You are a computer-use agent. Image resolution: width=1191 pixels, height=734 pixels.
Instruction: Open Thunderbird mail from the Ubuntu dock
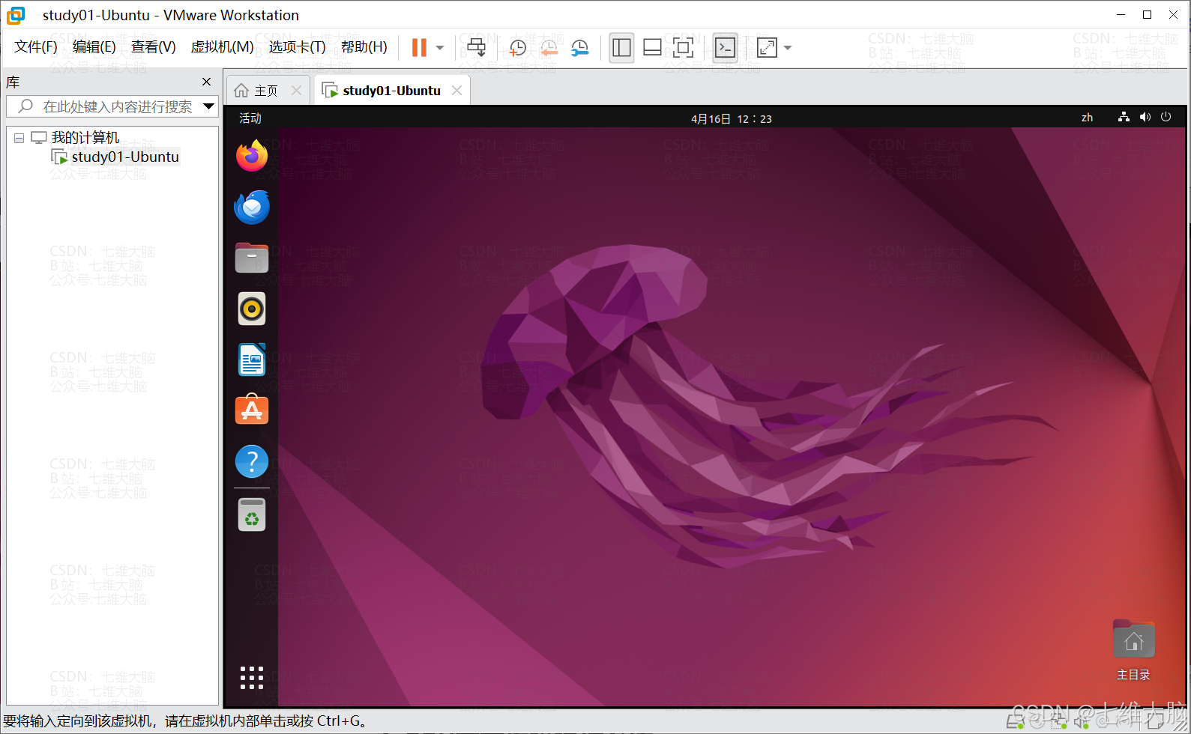[x=252, y=207]
